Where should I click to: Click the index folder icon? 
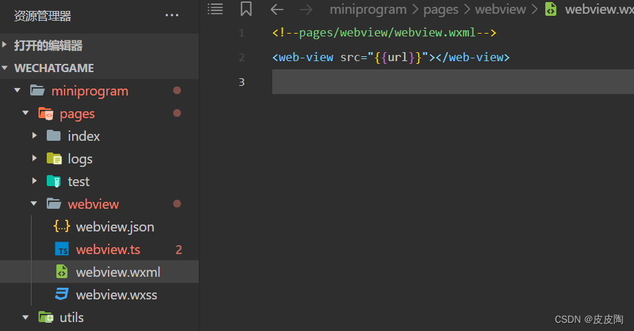coord(54,136)
